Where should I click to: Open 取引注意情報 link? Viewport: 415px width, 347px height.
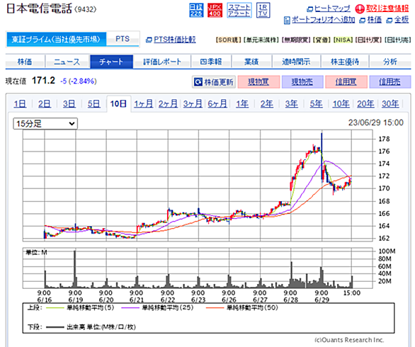tap(387, 8)
